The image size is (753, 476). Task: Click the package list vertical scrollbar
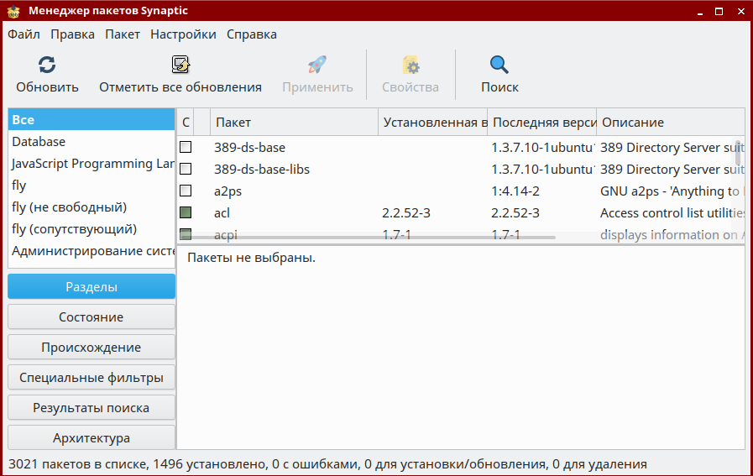point(738,152)
